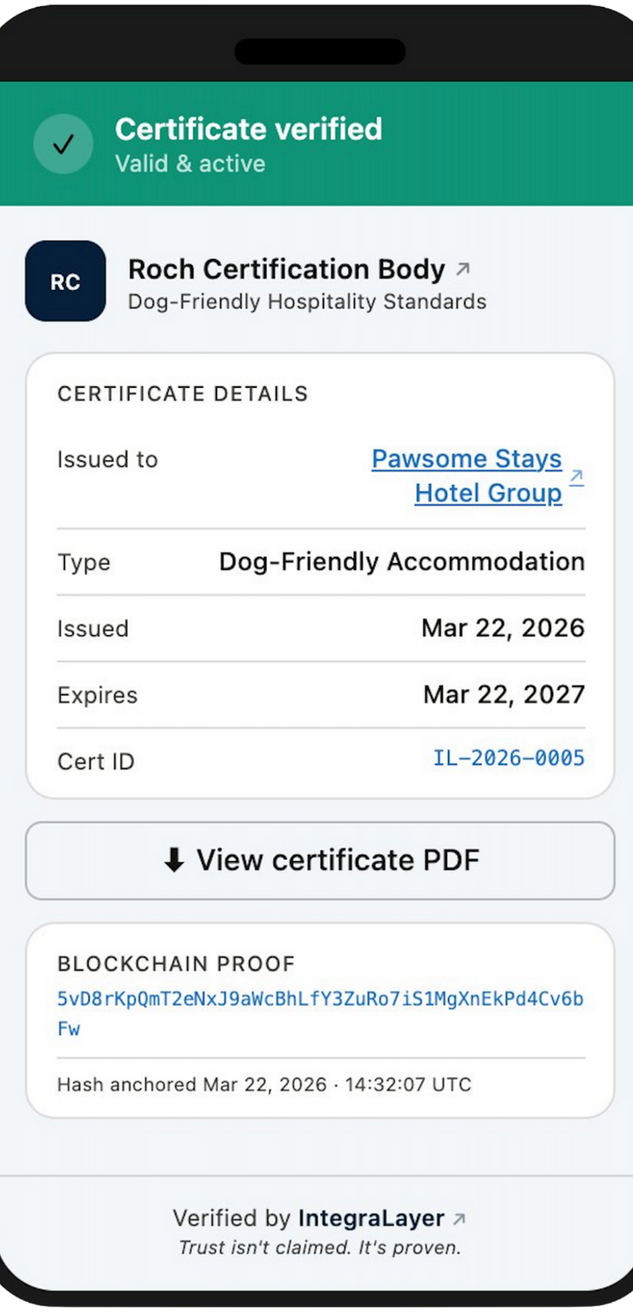
Task: Select the Certificate Details card header
Action: point(182,393)
